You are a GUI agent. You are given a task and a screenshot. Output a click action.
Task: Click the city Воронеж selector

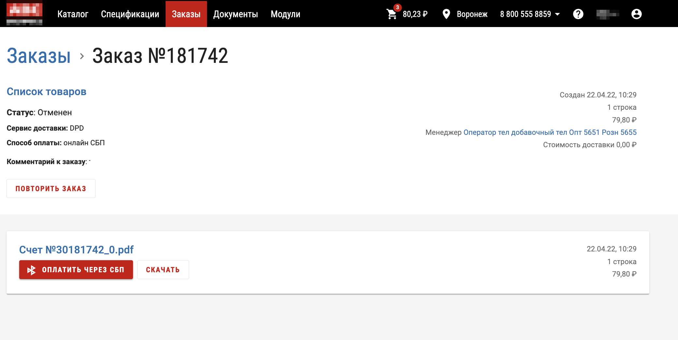472,14
